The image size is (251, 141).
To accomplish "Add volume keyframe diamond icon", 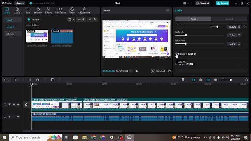I will click(x=244, y=27).
